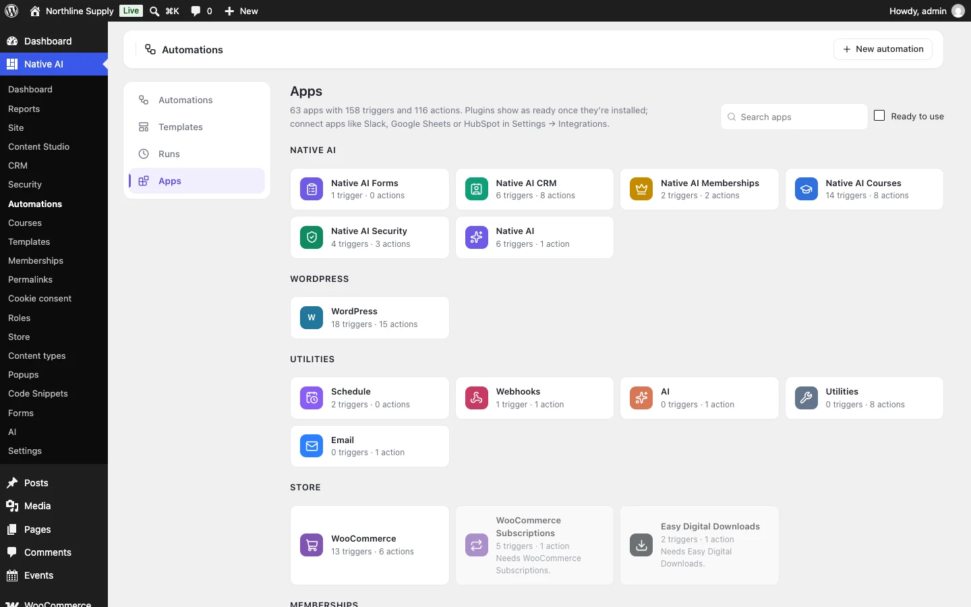Open the Runs panel tab
Viewport: 971px width, 607px height.
point(197,154)
